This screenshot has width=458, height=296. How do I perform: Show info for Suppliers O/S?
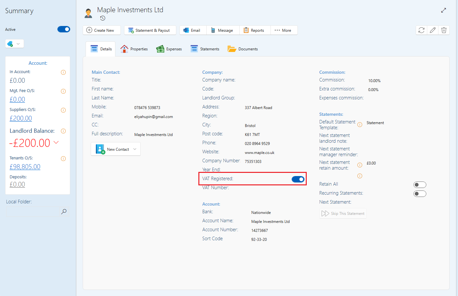(63, 110)
